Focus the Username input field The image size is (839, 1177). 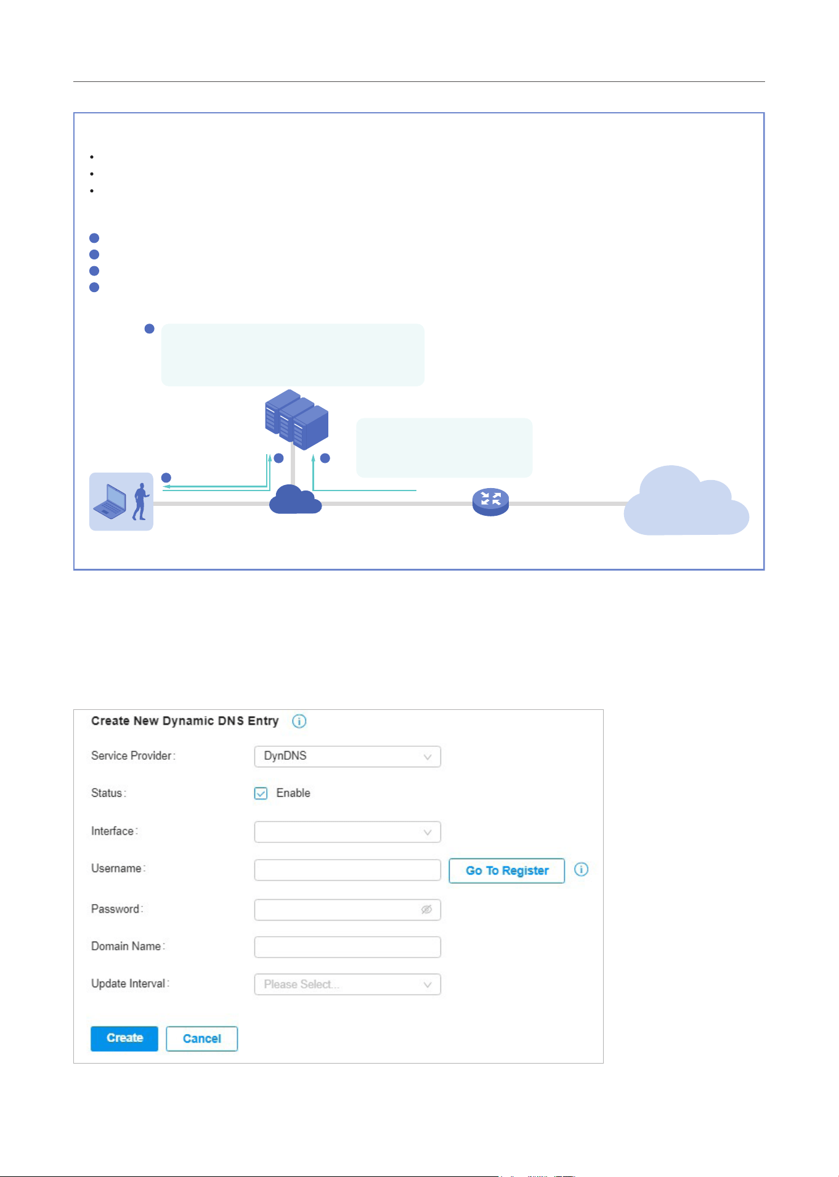pyautogui.click(x=347, y=870)
